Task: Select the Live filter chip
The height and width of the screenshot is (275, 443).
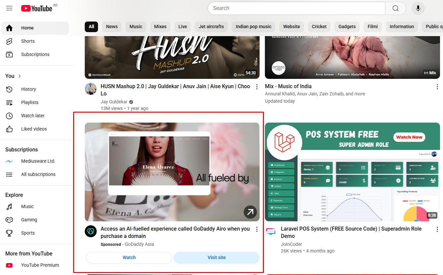Action: pyautogui.click(x=183, y=27)
